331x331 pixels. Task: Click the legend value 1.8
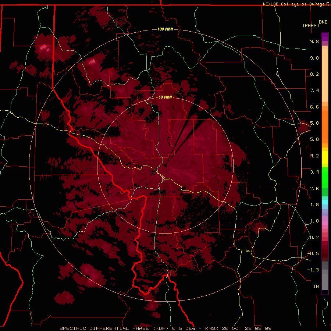314,205
